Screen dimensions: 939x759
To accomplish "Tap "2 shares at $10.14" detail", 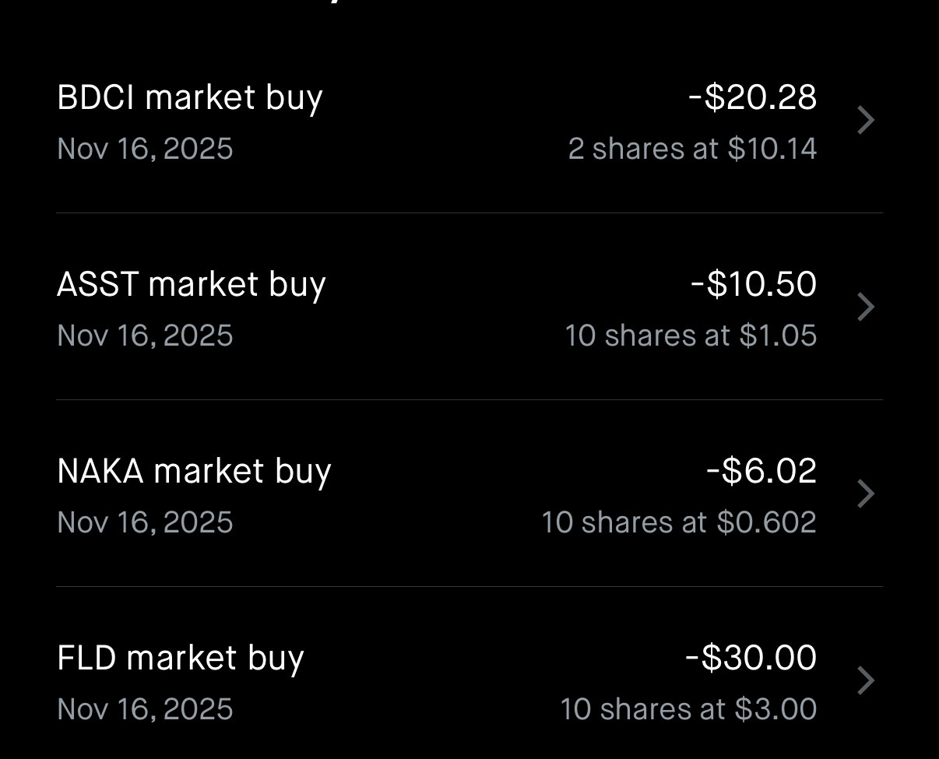I will (x=692, y=149).
